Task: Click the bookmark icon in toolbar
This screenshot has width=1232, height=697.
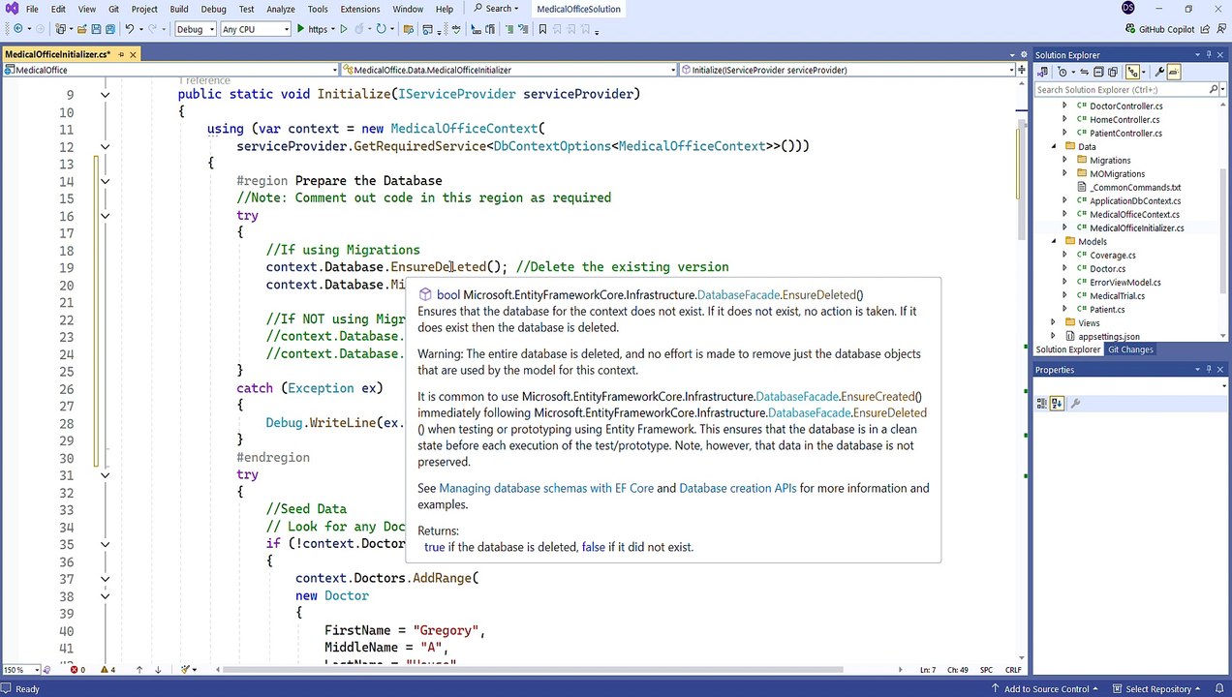Action: point(542,29)
